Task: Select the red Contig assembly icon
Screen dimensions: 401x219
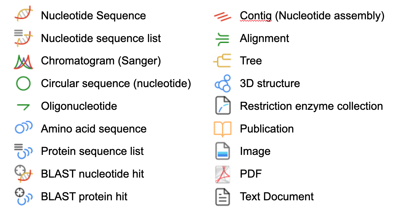Action: 222,16
